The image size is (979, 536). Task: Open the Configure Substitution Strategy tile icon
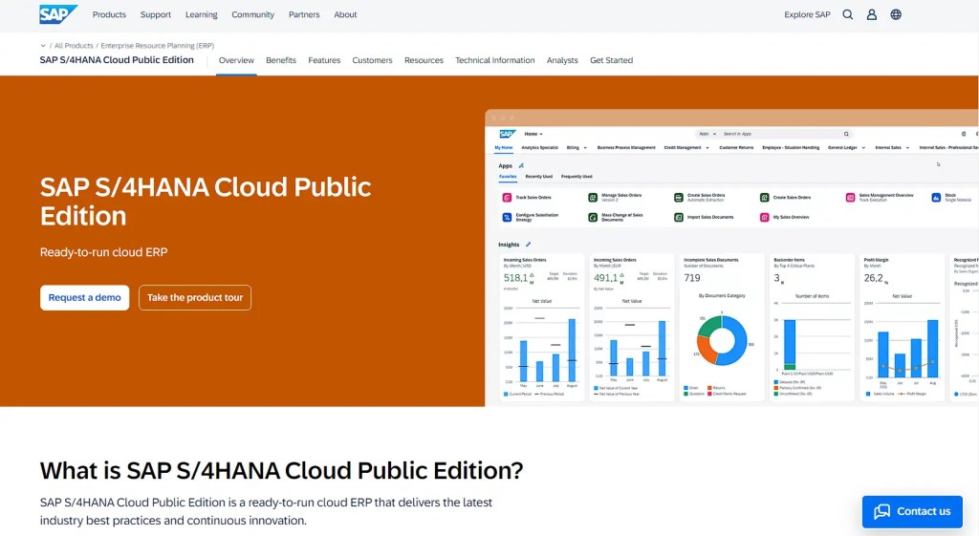507,217
